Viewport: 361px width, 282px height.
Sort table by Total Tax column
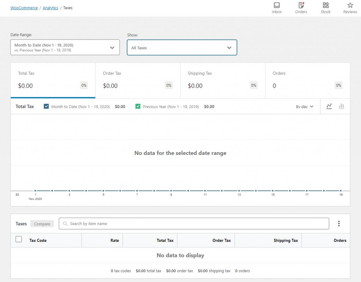coord(165,240)
